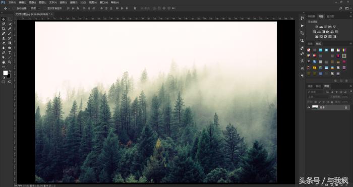Select the Zoom tool
The height and width of the screenshot is (187, 353).
click(x=10, y=62)
